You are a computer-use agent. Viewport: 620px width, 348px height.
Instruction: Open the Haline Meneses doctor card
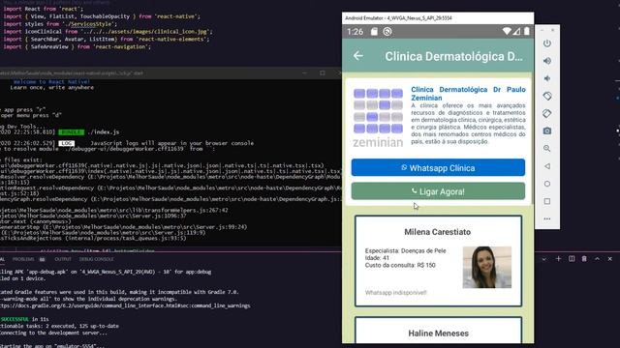click(438, 331)
